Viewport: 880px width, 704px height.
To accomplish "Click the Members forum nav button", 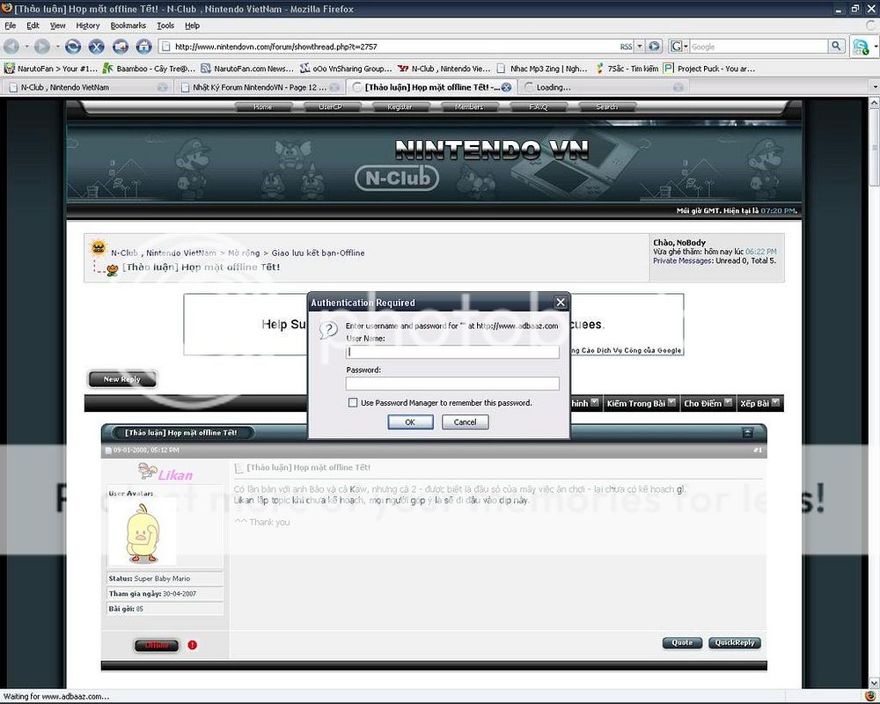I will pyautogui.click(x=469, y=106).
